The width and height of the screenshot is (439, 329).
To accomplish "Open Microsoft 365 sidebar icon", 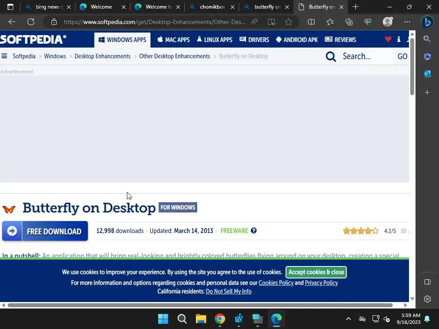I will [x=427, y=57].
